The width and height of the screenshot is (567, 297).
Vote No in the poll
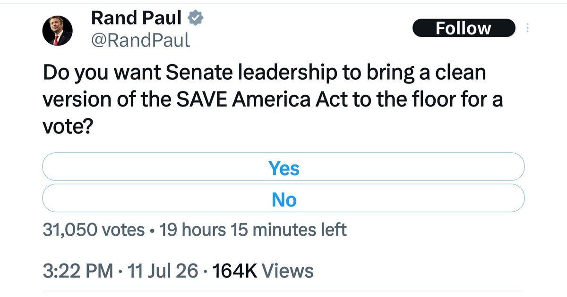coord(283,199)
